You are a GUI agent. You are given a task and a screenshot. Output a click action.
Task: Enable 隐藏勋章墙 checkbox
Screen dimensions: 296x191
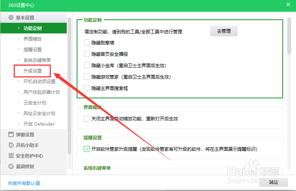(x=87, y=43)
